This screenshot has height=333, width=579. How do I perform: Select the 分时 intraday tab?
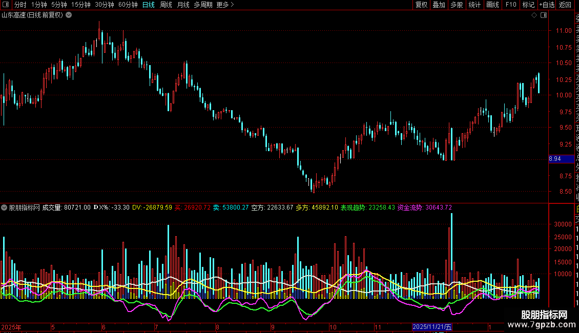[20, 5]
